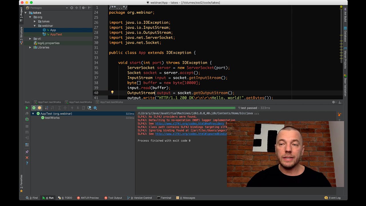This screenshot has height=206, width=366.
Task: Sort test results alphabetically
Action: (47, 108)
